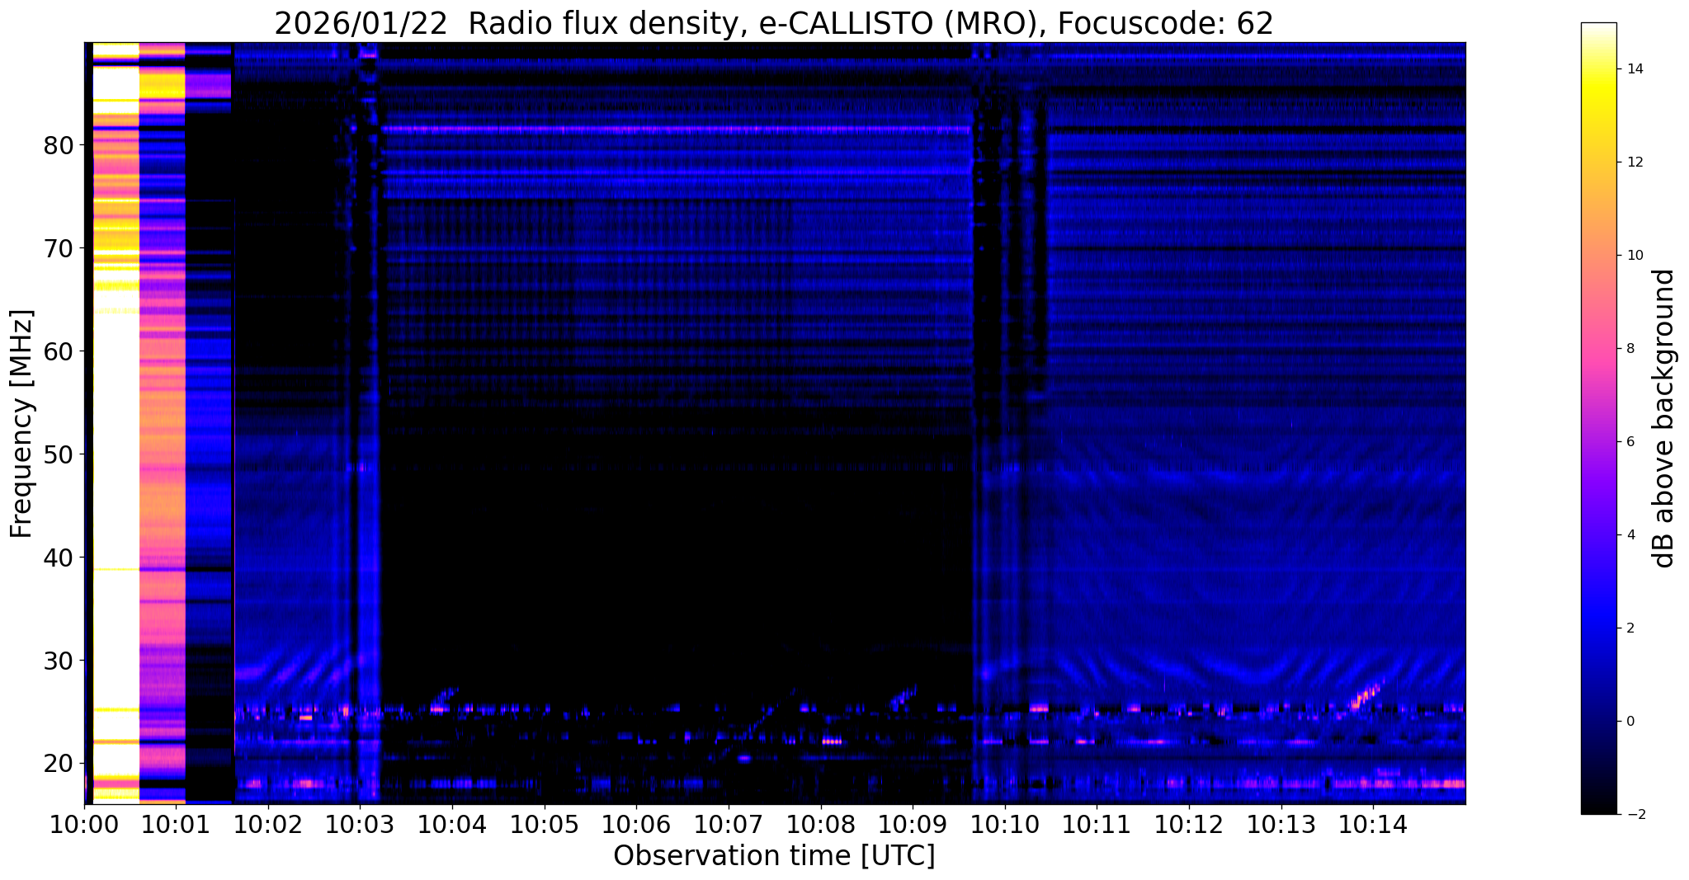Click the 10:13 time tick label
The width and height of the screenshot is (1689, 880).
tap(1281, 825)
